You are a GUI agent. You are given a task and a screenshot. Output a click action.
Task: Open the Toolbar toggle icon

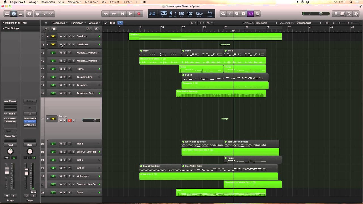click(x=21, y=14)
